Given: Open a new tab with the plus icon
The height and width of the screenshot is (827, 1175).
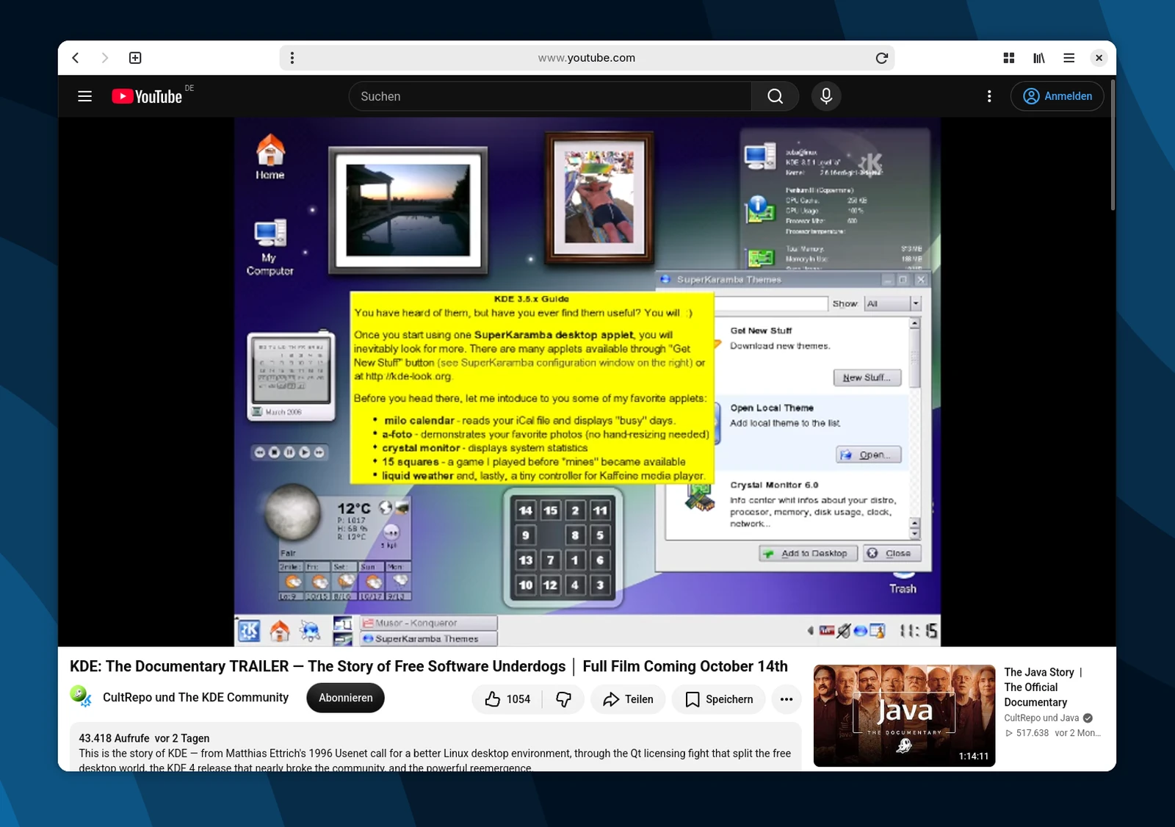Looking at the screenshot, I should [x=135, y=58].
